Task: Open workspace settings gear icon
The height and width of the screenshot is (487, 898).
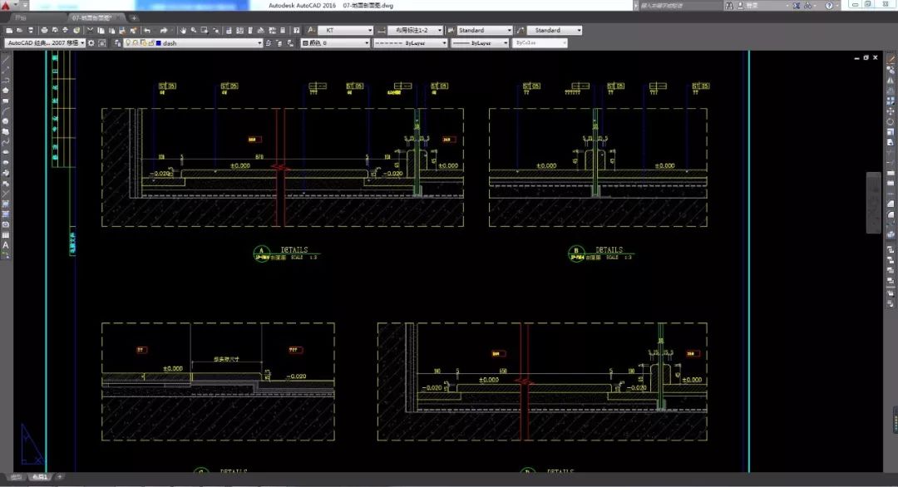Action: [x=93, y=42]
